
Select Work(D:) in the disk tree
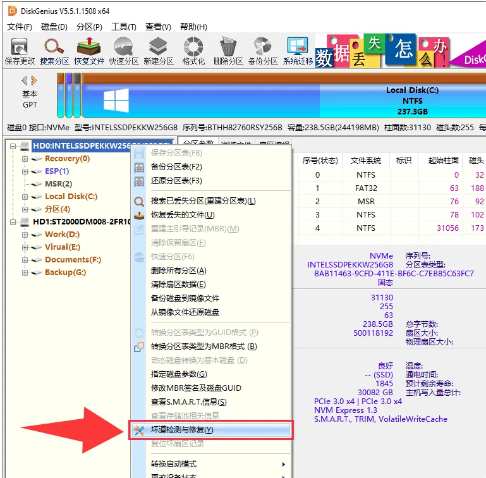pos(63,235)
